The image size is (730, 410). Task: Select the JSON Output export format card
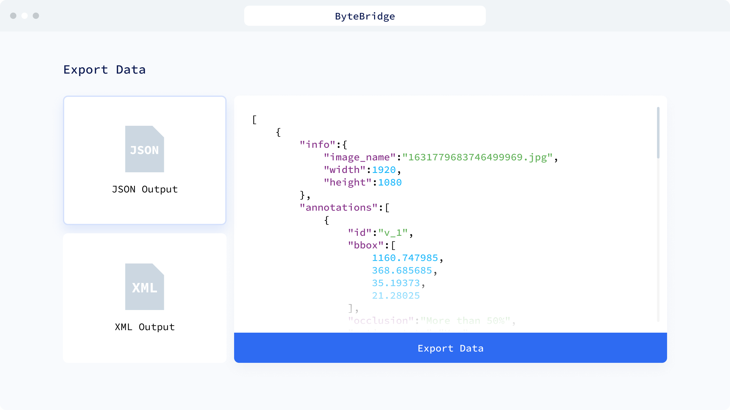(x=145, y=160)
